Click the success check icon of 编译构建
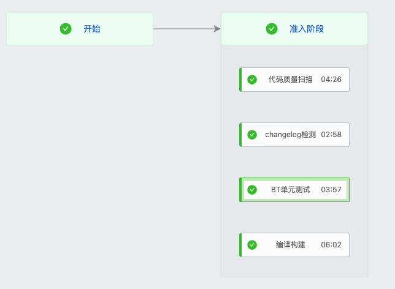The width and height of the screenshot is (395, 289). 252,245
